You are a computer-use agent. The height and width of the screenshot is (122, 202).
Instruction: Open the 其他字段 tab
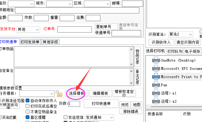pos(50,42)
